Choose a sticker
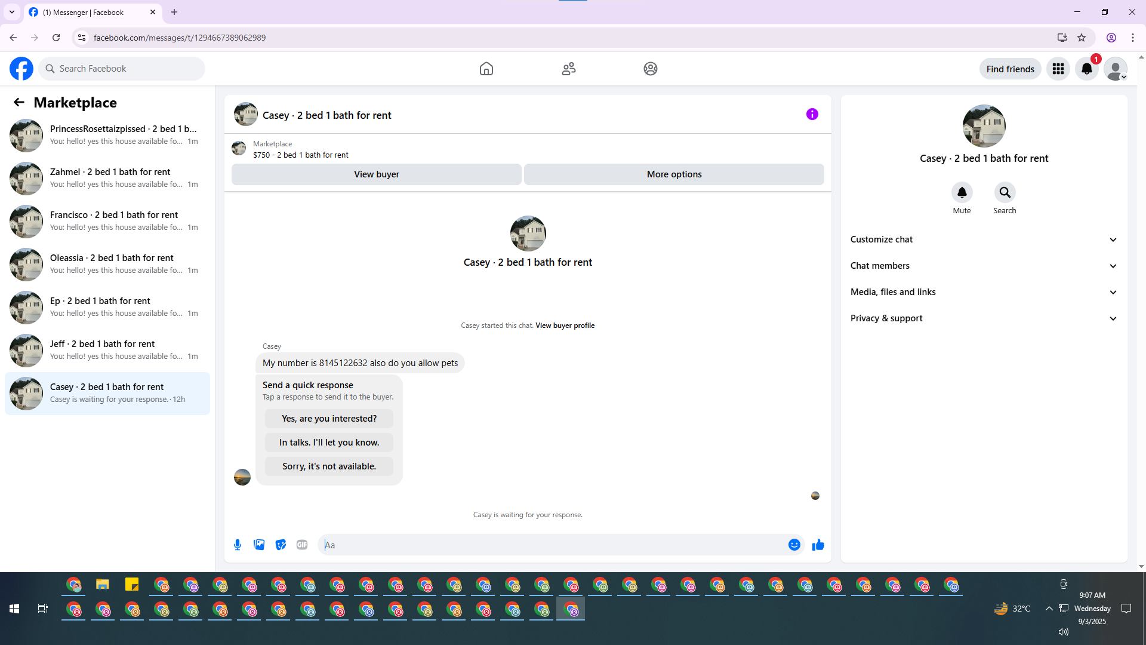The width and height of the screenshot is (1146, 645). [281, 545]
